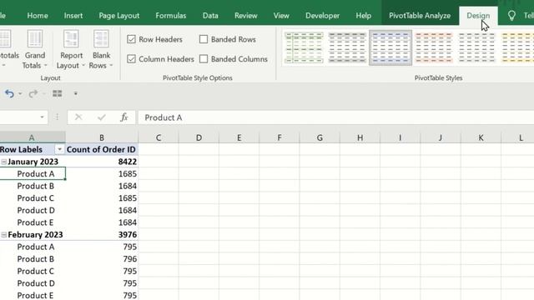This screenshot has width=534, height=300.
Task: Click the Undo arrow icon
Action: click(x=9, y=93)
